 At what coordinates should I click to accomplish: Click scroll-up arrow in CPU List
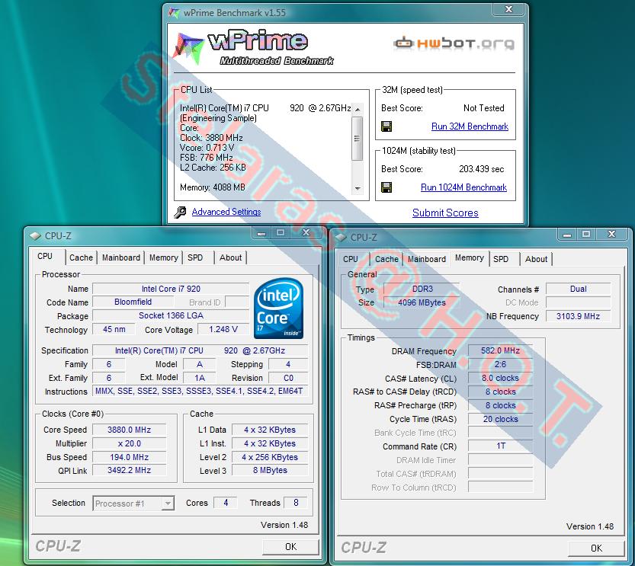point(358,109)
